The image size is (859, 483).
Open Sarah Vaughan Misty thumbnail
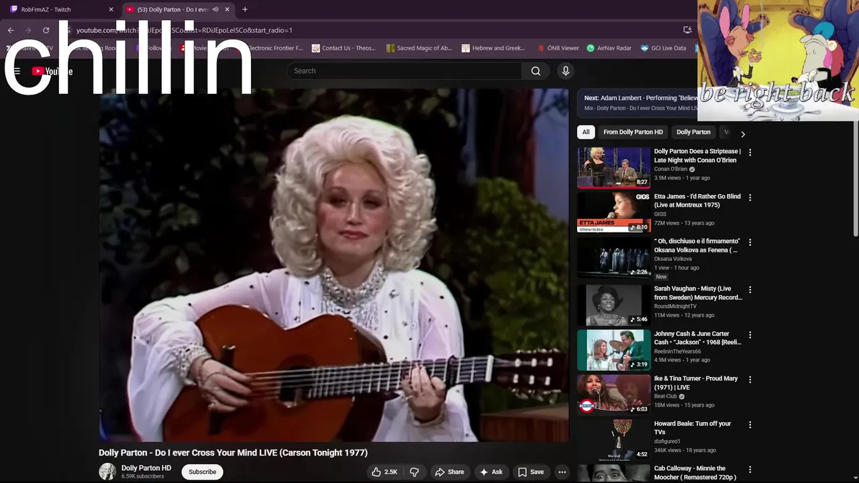tap(614, 305)
